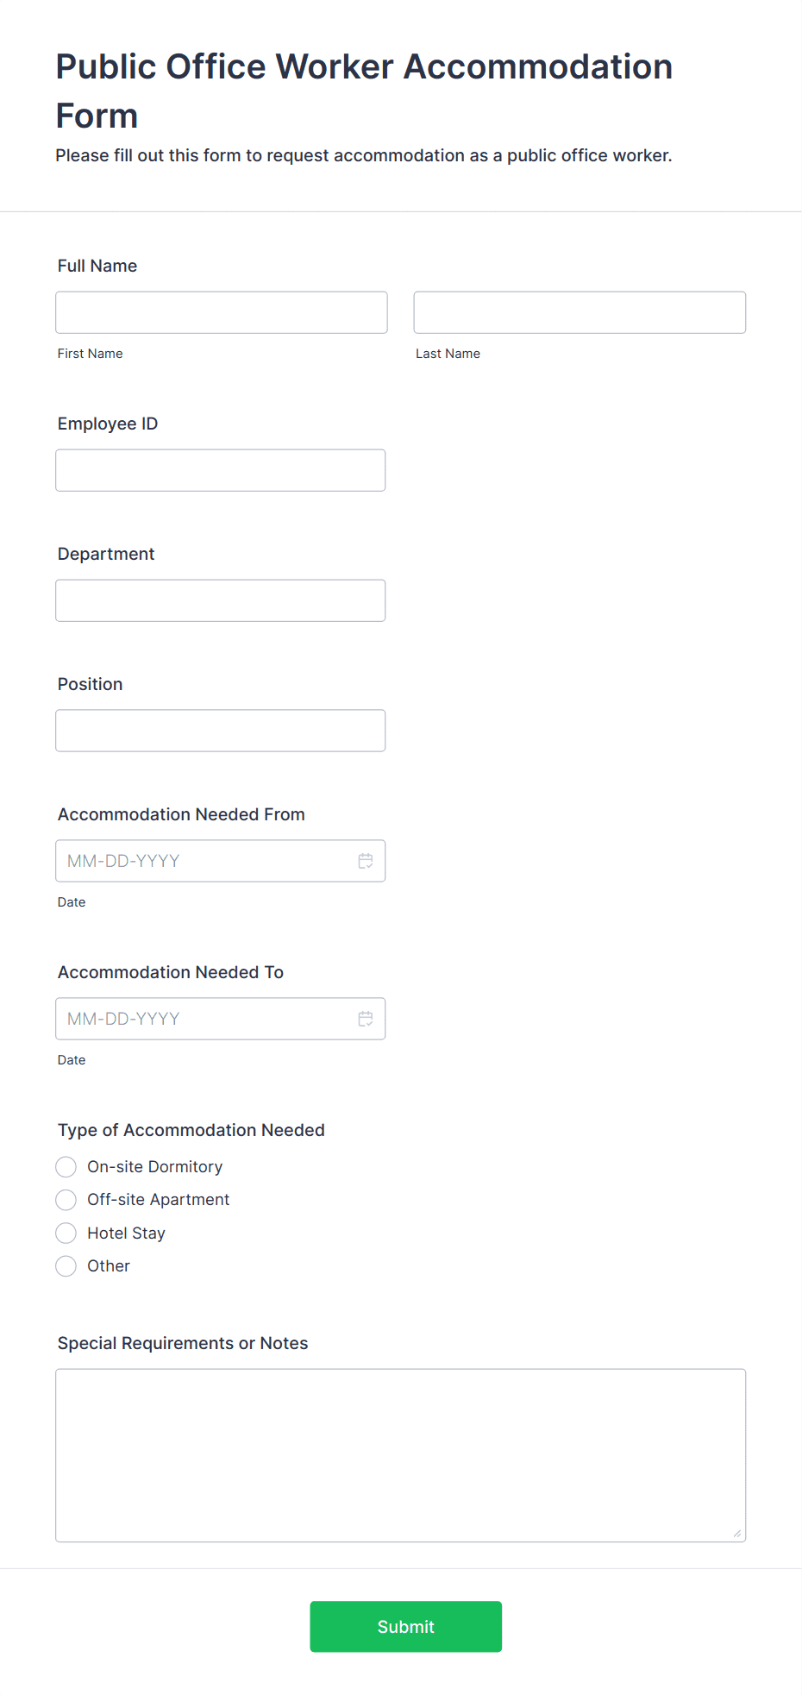Click the Last Name input field

(x=580, y=312)
